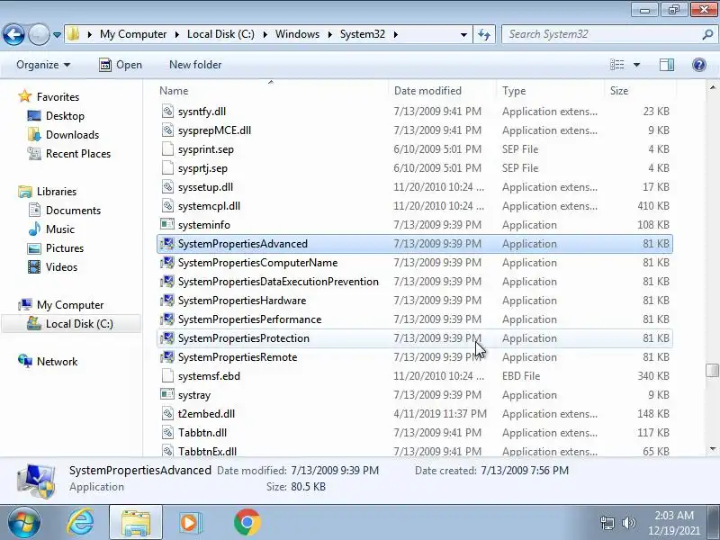Click the scrollbar up arrow
Screen dimensions: 720x540
click(712, 87)
